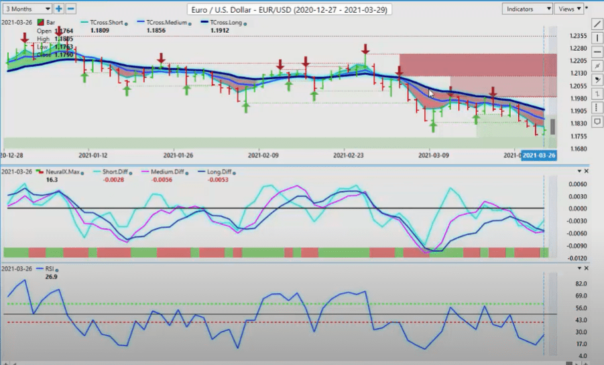Click the -0.0028 Short.Diff value
This screenshot has height=365, width=604.
(113, 179)
